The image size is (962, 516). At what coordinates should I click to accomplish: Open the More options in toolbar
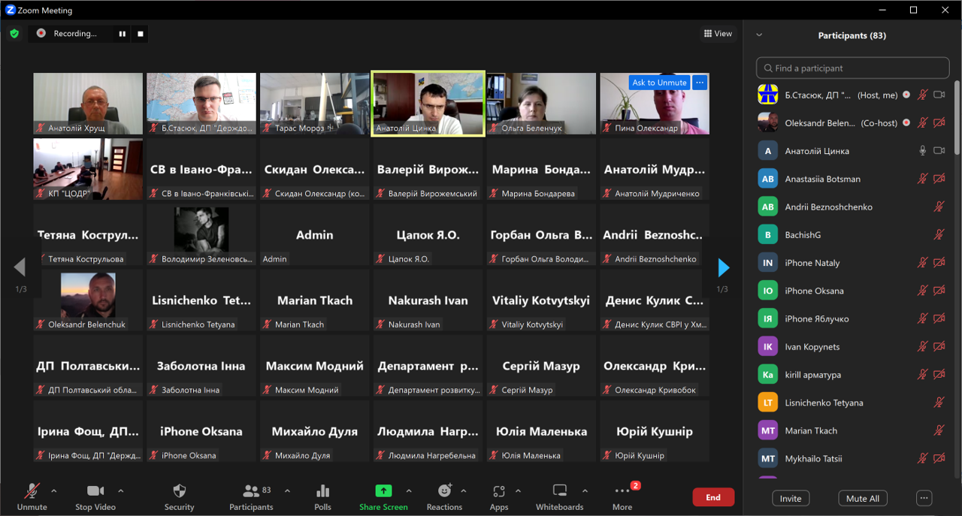coord(622,491)
